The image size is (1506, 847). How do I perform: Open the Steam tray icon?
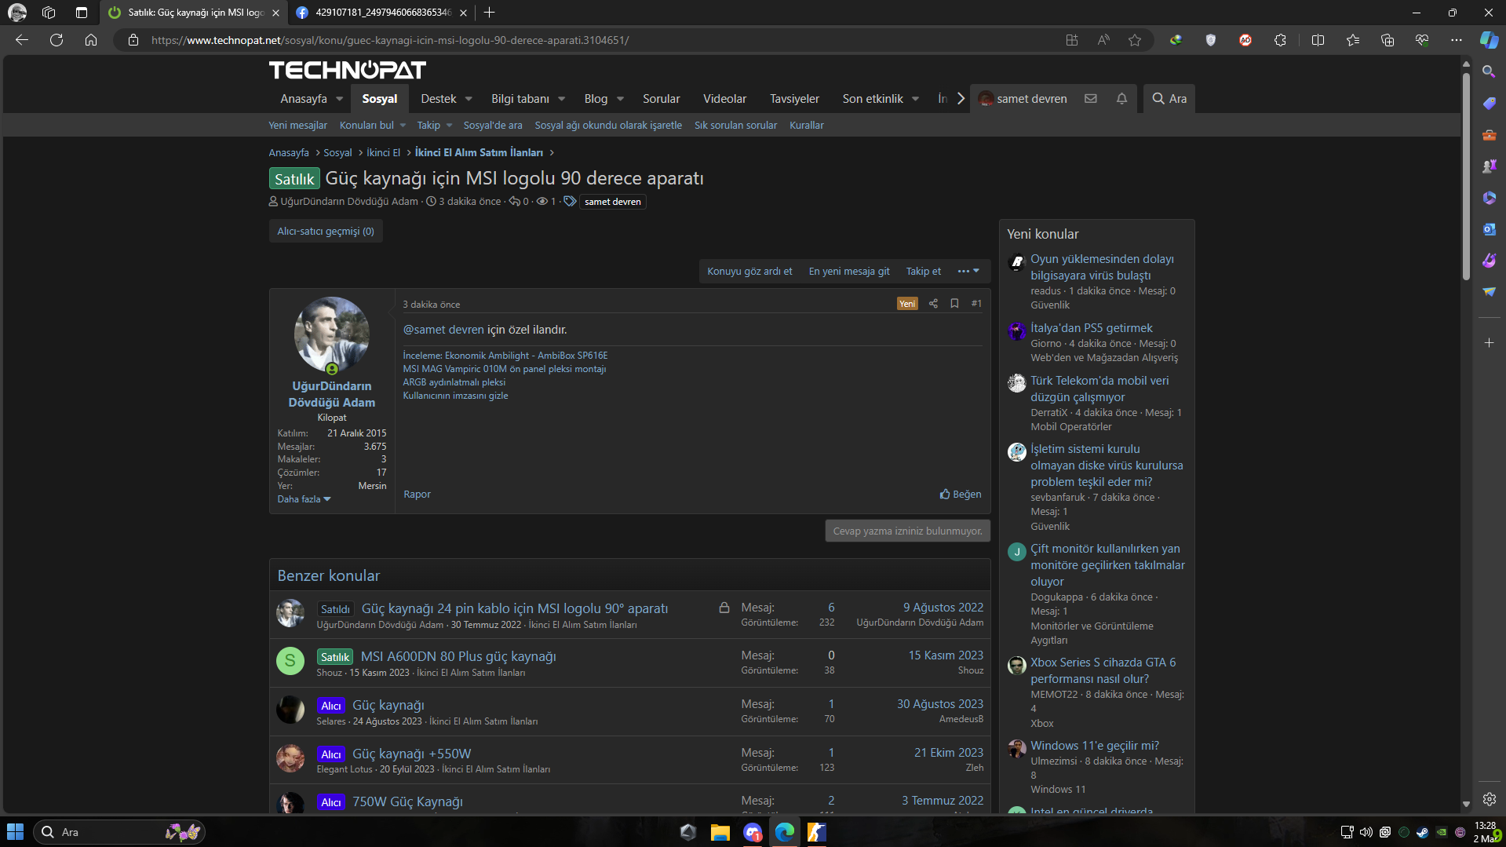pyautogui.click(x=1422, y=832)
